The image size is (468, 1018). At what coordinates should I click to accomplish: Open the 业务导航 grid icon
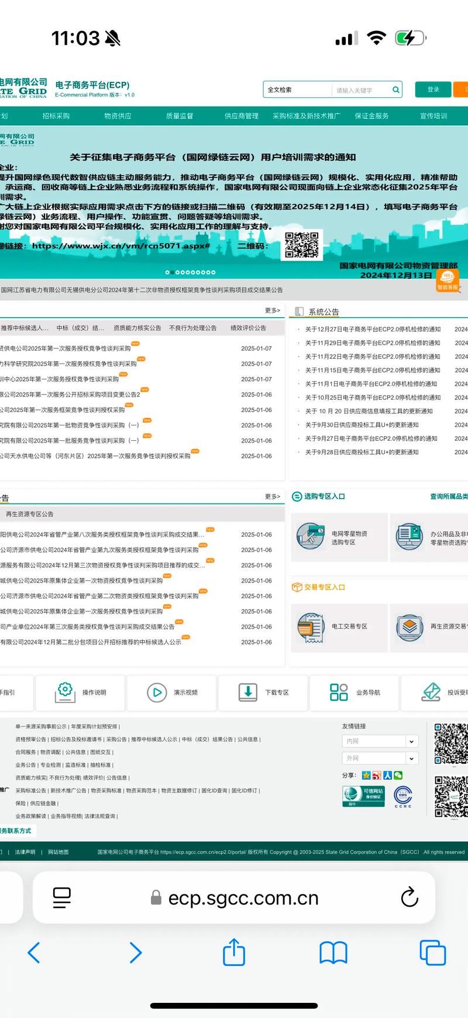pos(339,692)
